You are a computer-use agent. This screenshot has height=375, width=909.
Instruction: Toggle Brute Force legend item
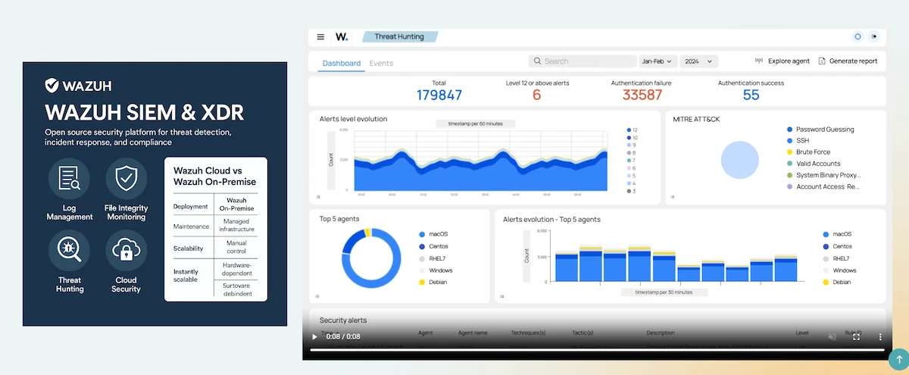[x=814, y=152]
